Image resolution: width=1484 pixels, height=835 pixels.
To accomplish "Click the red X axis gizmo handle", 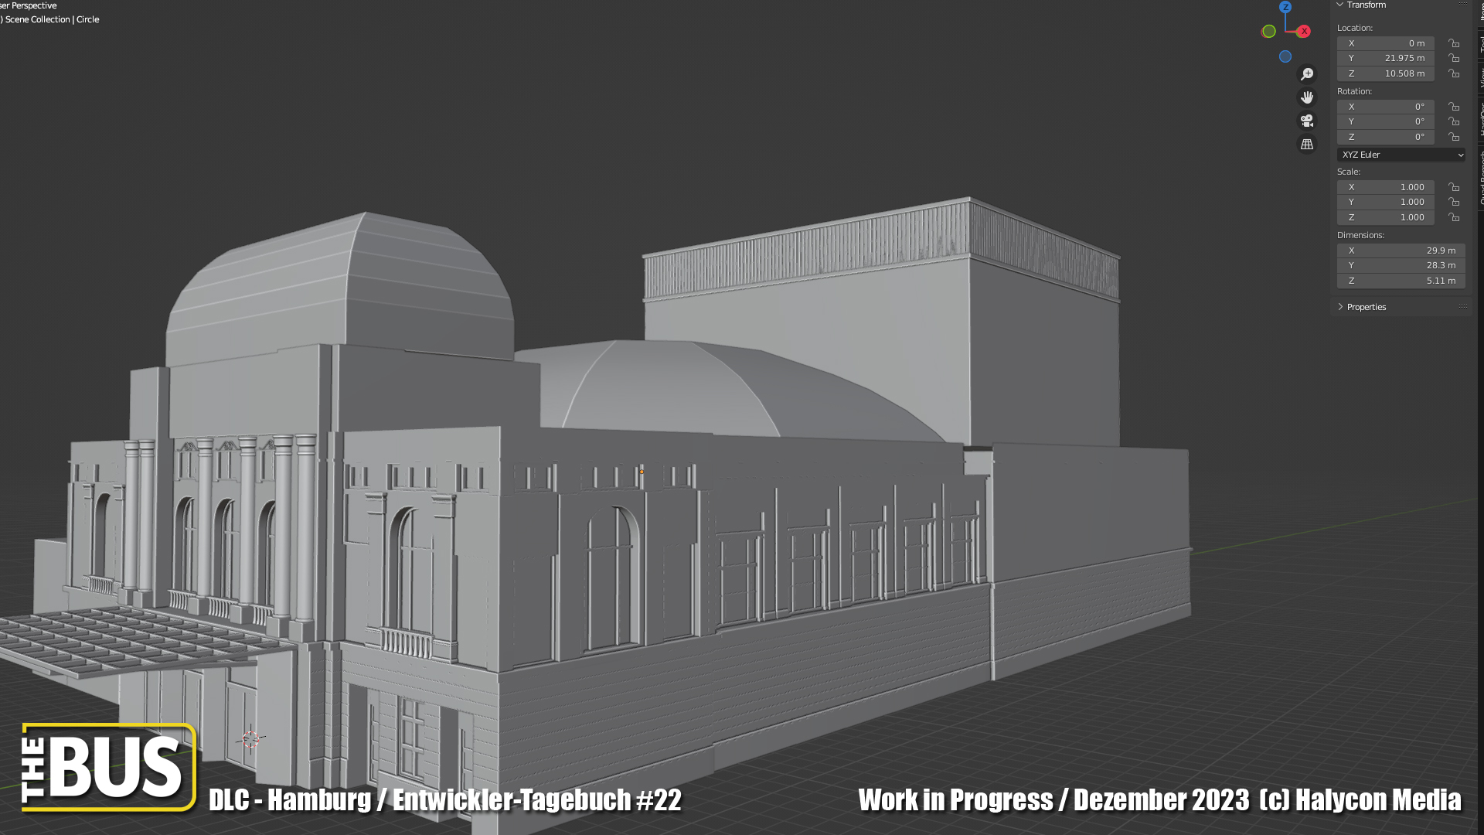I will coord(1304,32).
